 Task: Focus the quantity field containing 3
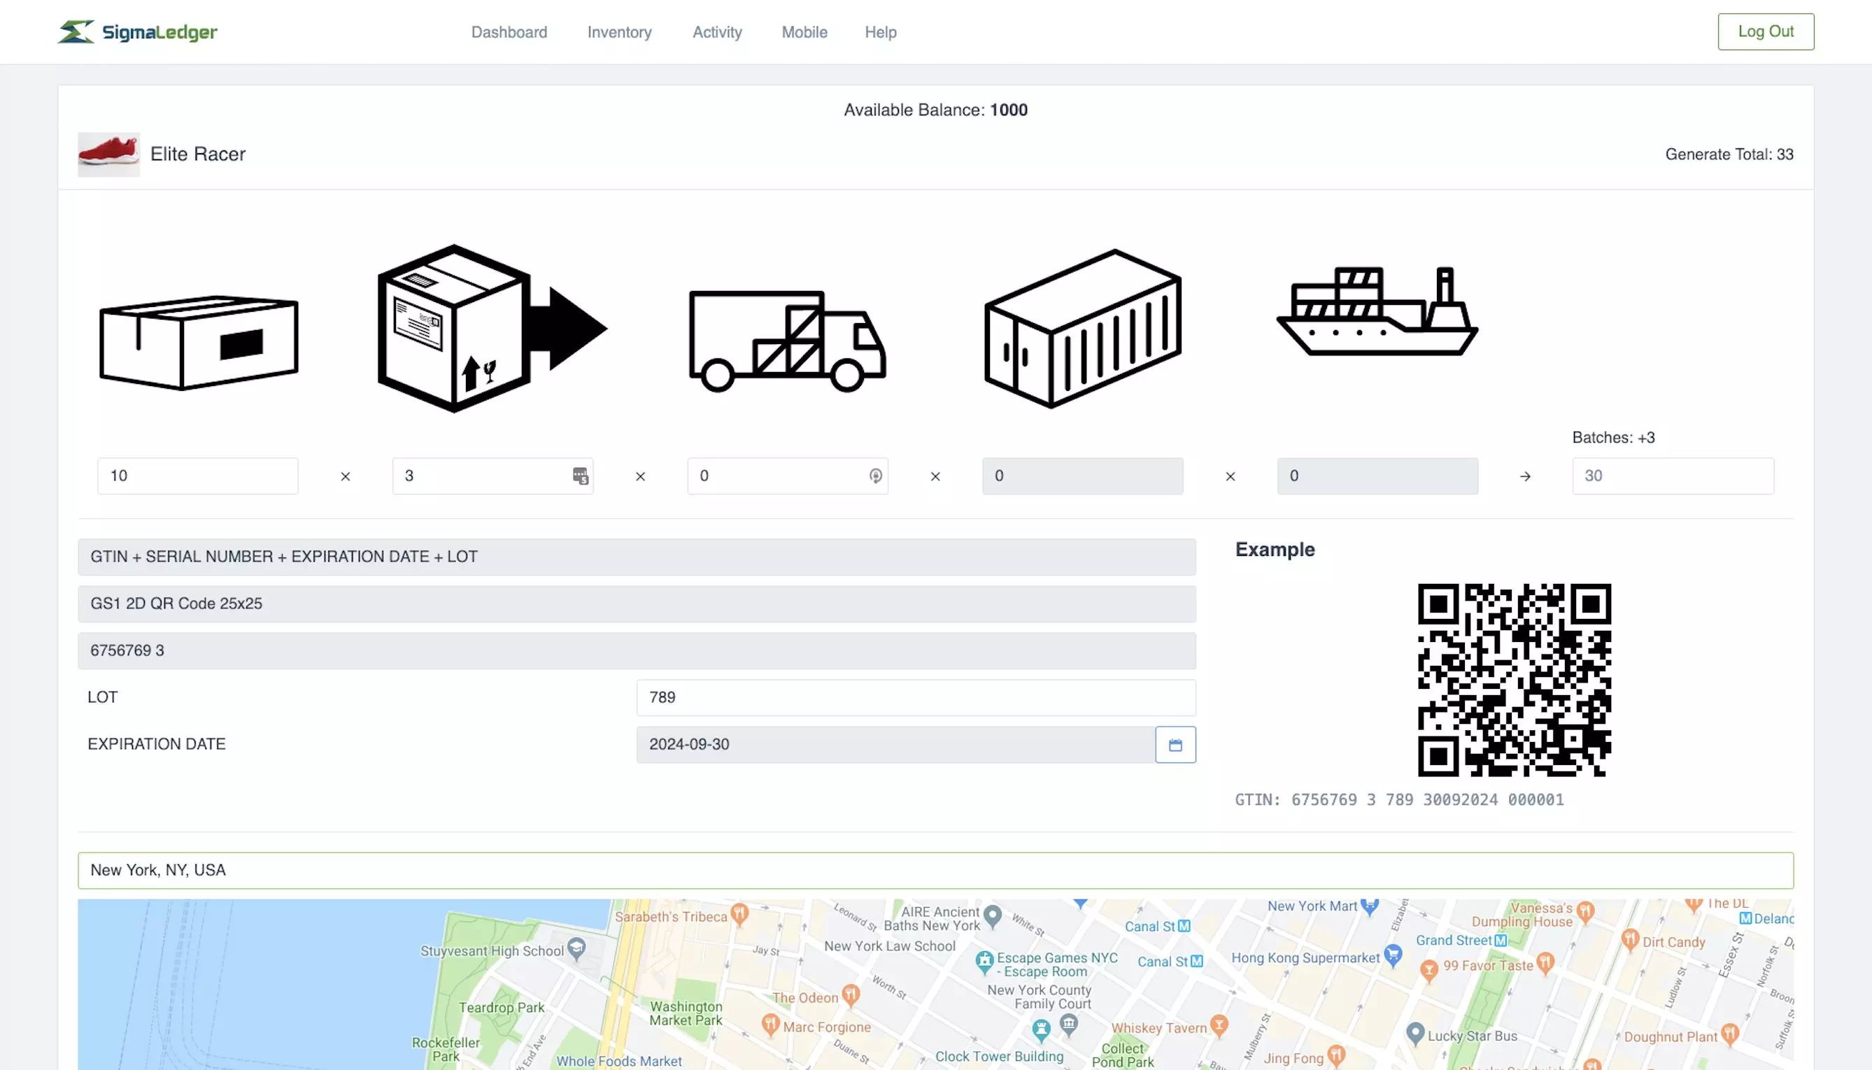(x=492, y=476)
